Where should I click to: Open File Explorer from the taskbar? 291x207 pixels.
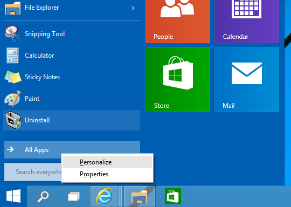click(x=140, y=196)
